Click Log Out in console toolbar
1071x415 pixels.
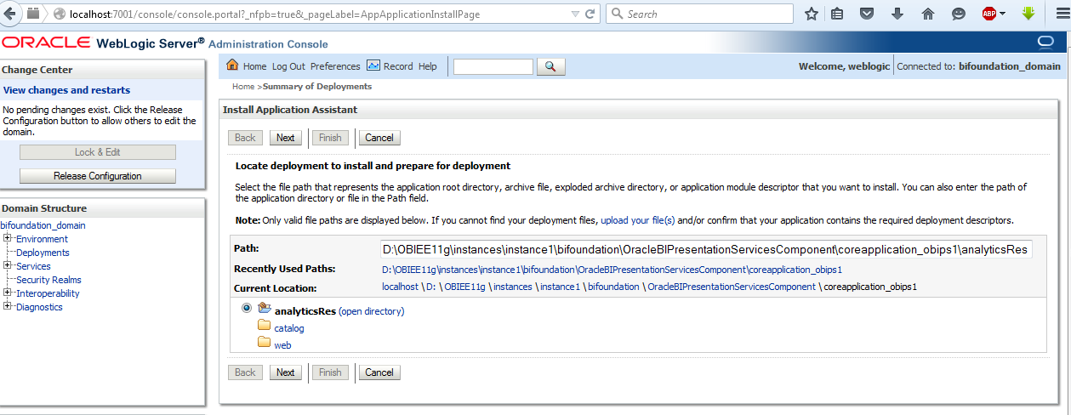tap(288, 66)
